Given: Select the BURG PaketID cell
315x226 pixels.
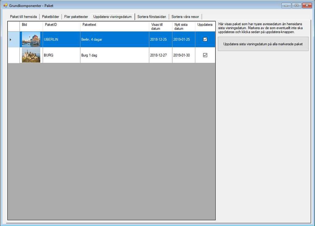Looking at the screenshot, I should pyautogui.click(x=62, y=55).
